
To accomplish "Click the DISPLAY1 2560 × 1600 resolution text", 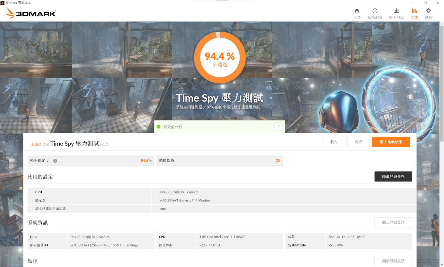I will pos(104,245).
